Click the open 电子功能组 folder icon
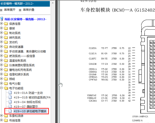Viewport: 155px width, 123px height. pos(6,88)
